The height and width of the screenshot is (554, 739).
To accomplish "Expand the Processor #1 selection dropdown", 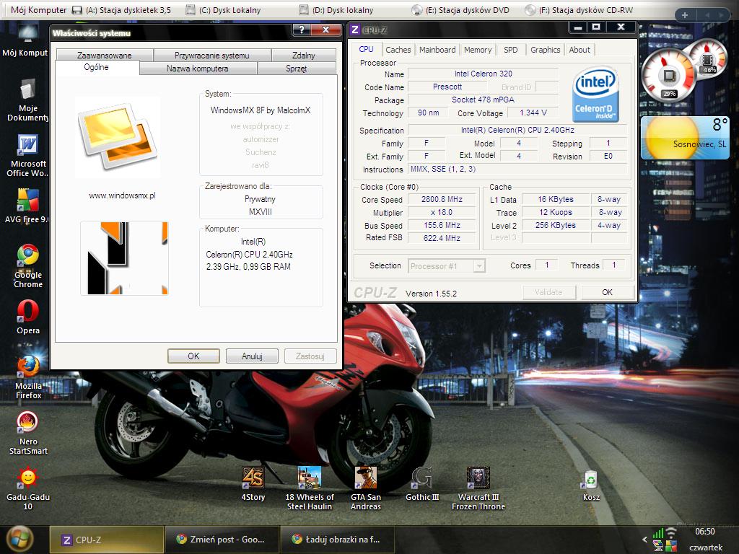I will [478, 266].
